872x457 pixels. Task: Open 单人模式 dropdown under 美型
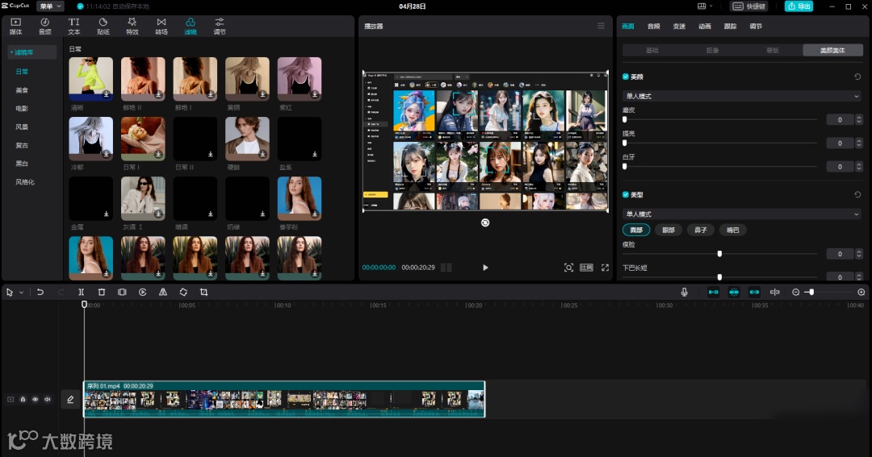point(742,214)
